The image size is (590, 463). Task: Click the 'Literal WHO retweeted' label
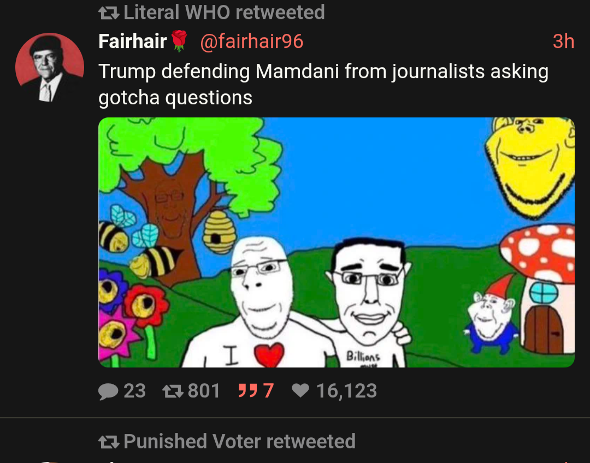[x=224, y=12]
